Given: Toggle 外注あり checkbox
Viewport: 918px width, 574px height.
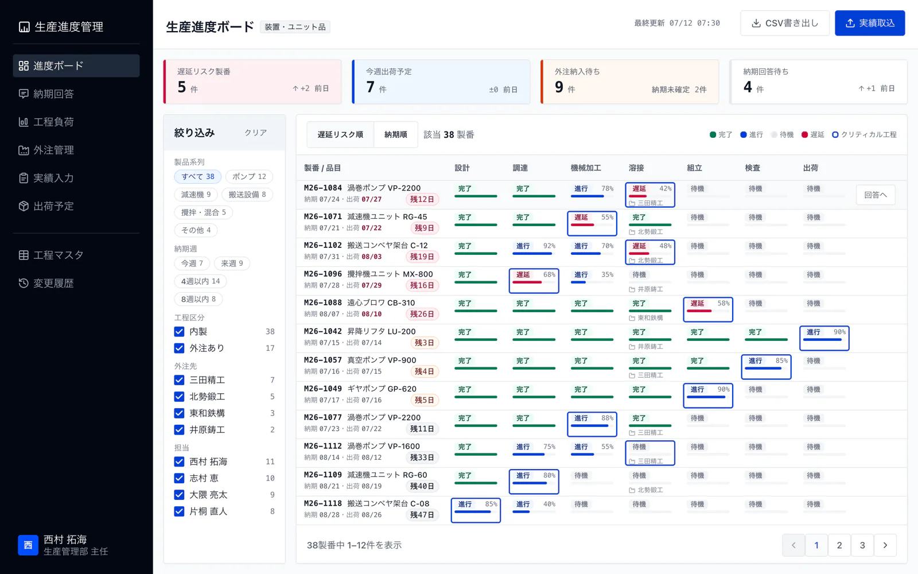Looking at the screenshot, I should [179, 348].
